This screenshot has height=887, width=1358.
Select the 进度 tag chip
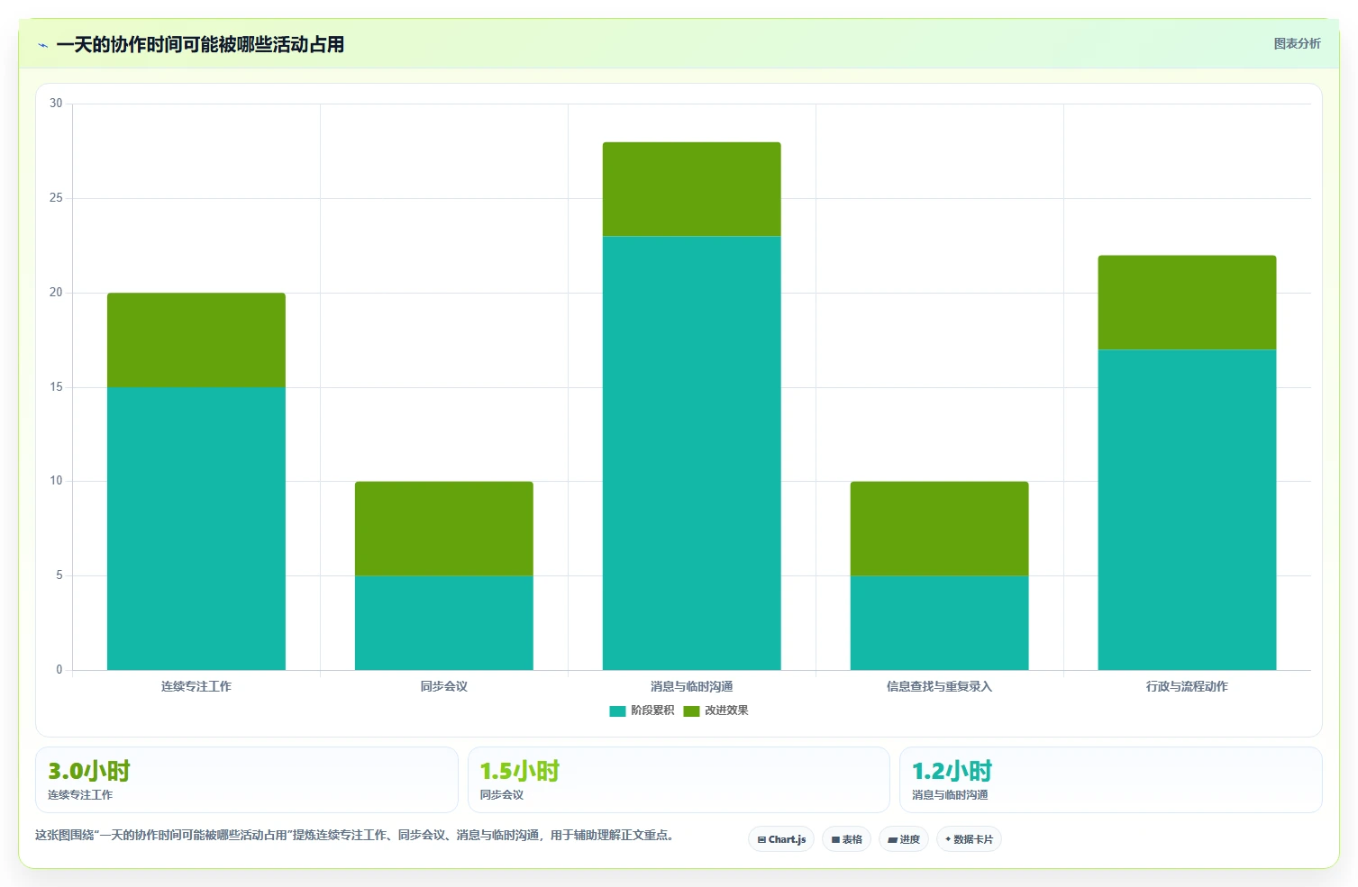coord(904,839)
